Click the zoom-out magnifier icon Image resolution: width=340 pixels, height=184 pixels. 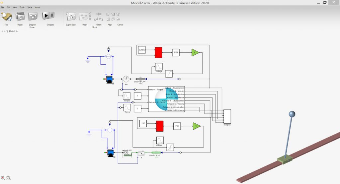[9, 178]
